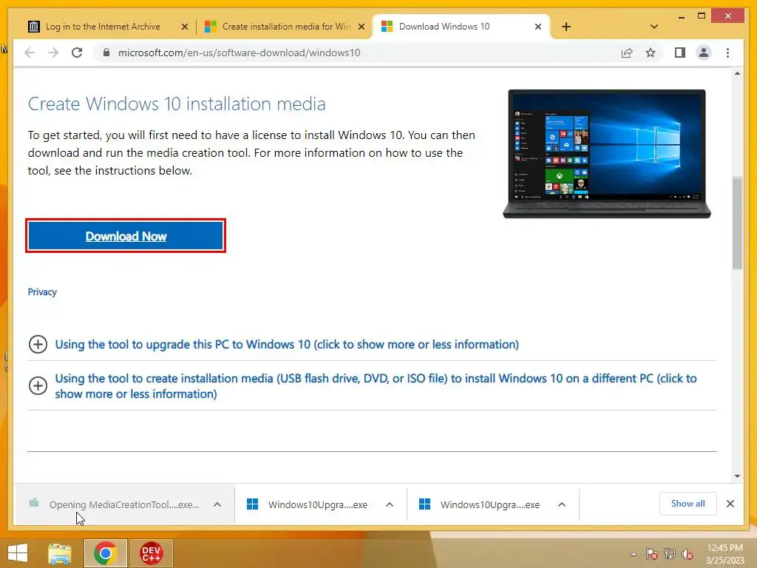Click Show all downloads
757x568 pixels.
pyautogui.click(x=688, y=504)
